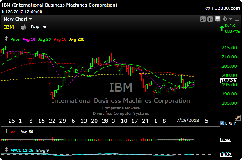Open the gray options arrow next to move icon

click(x=231, y=19)
